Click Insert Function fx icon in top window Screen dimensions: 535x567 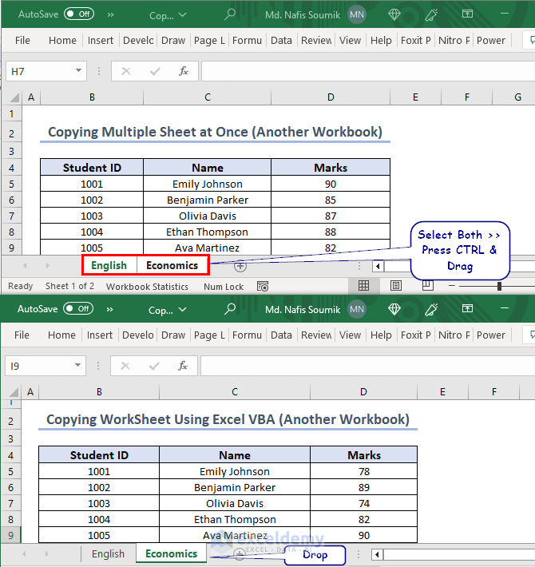click(184, 71)
